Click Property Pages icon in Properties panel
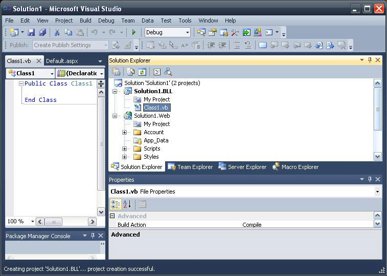387x276 pixels. coord(142,204)
